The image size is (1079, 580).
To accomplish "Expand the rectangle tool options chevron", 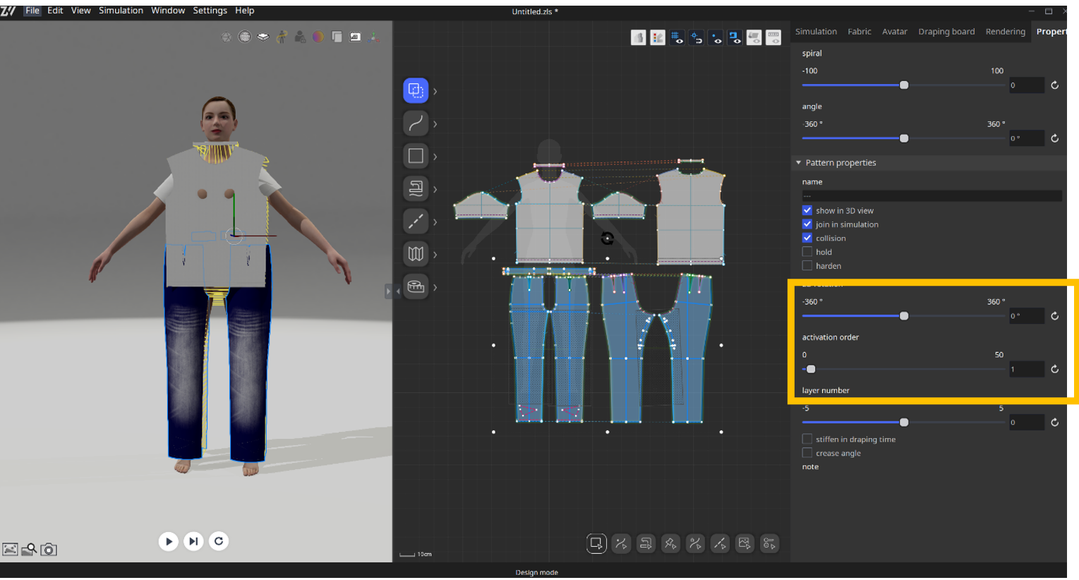I will pyautogui.click(x=435, y=157).
